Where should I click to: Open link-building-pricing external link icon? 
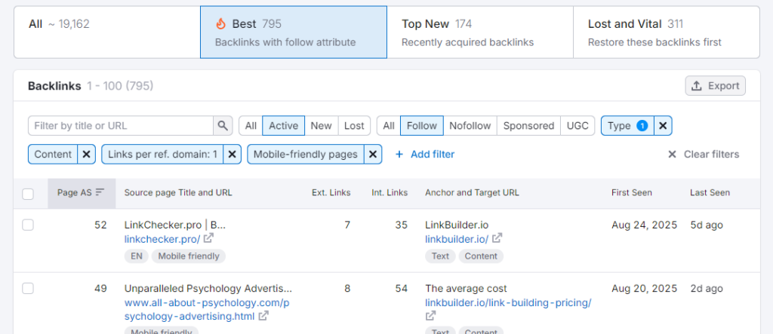(x=430, y=316)
